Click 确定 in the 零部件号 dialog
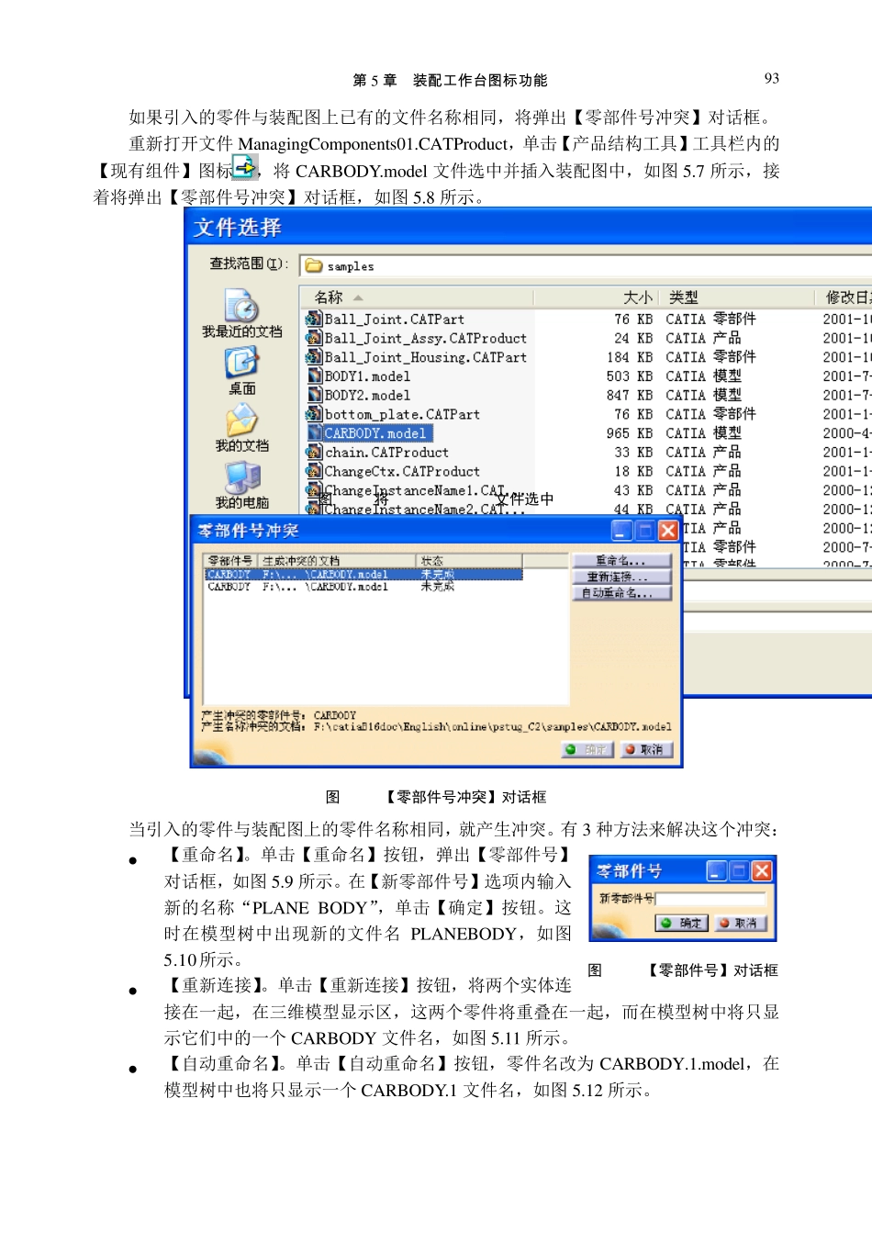Image resolution: width=872 pixels, height=1233 pixels. (682, 923)
